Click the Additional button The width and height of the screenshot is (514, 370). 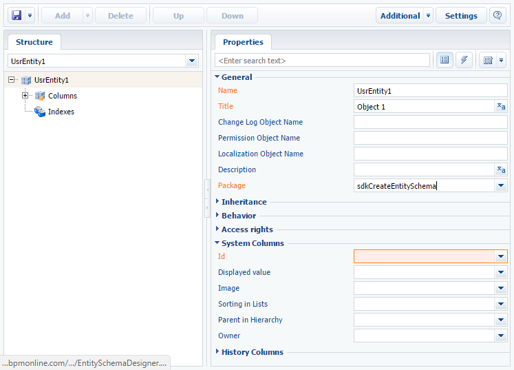400,15
